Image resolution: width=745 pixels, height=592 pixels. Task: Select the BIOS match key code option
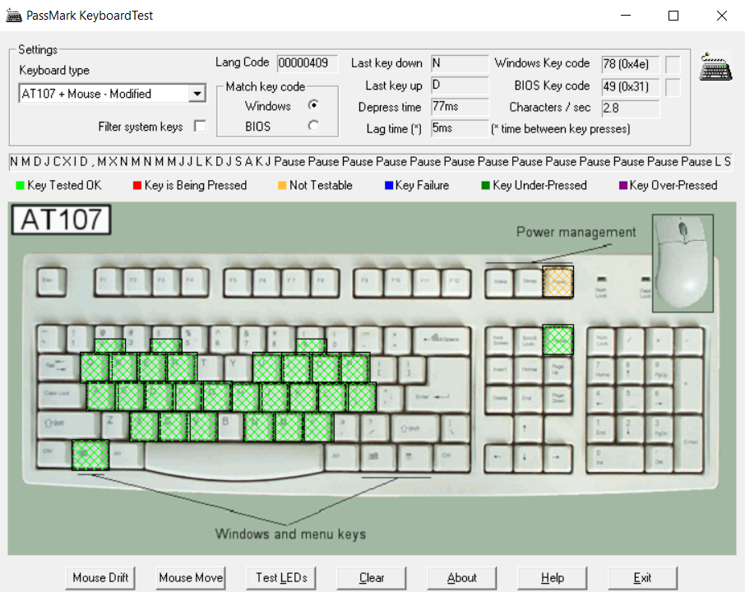tap(313, 126)
